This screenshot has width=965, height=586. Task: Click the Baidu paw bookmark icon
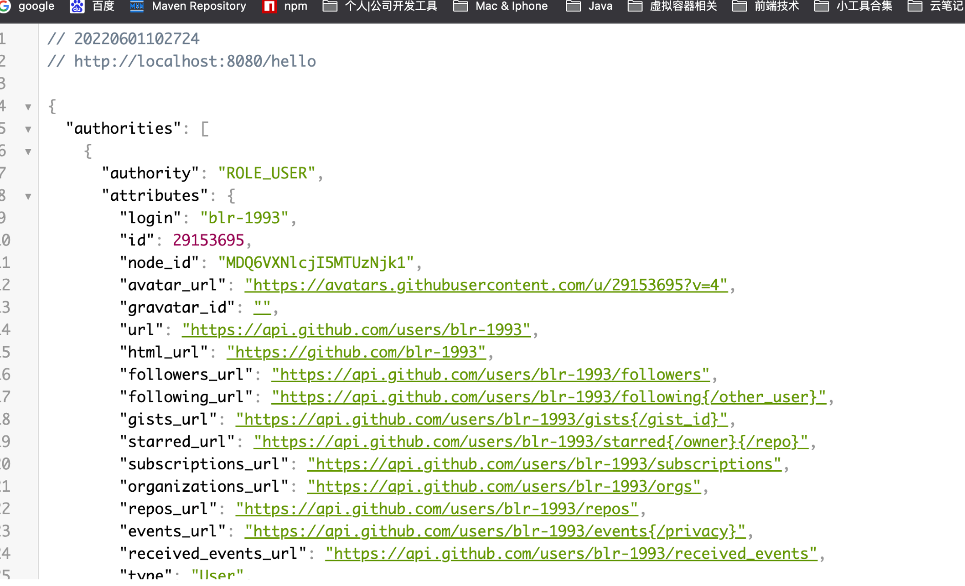[x=77, y=6]
